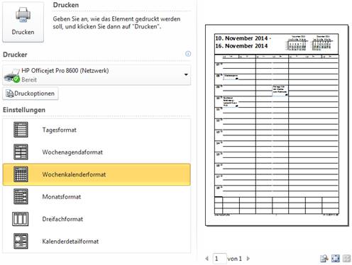Click the actual size zoom icon
Viewport: 352px width, 265px height.
[324, 259]
